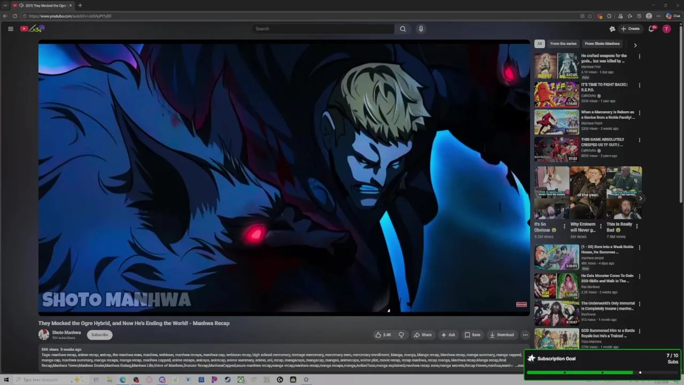The width and height of the screenshot is (684, 385).
Task: Open menu for R.E.P.O. video
Action: 639,85
